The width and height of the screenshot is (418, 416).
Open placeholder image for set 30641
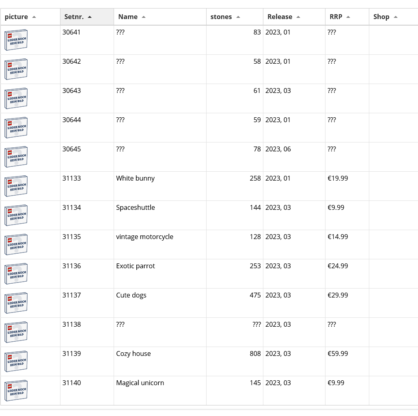pos(16,40)
